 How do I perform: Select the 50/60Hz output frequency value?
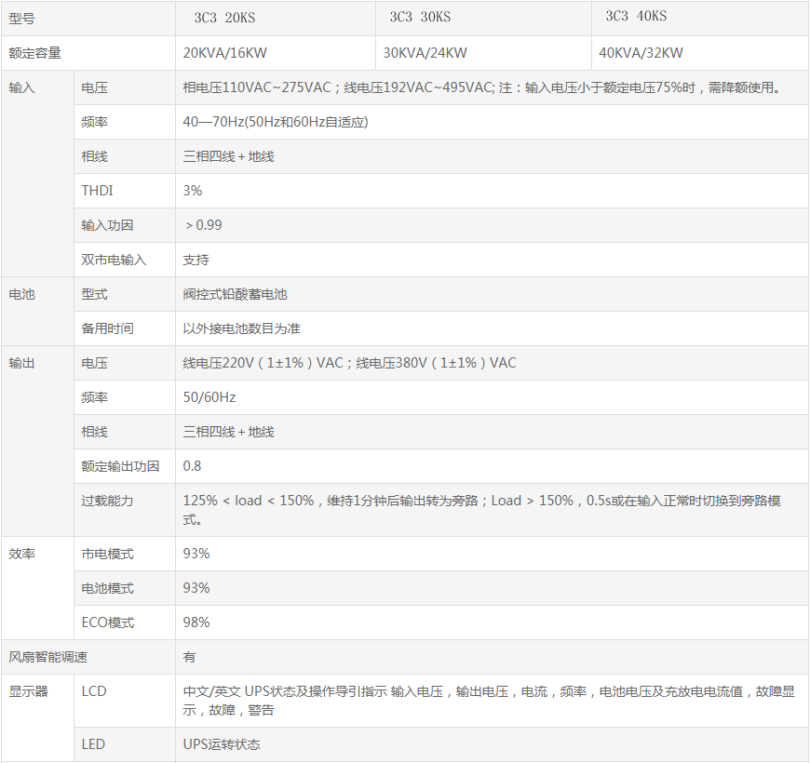[x=209, y=397]
